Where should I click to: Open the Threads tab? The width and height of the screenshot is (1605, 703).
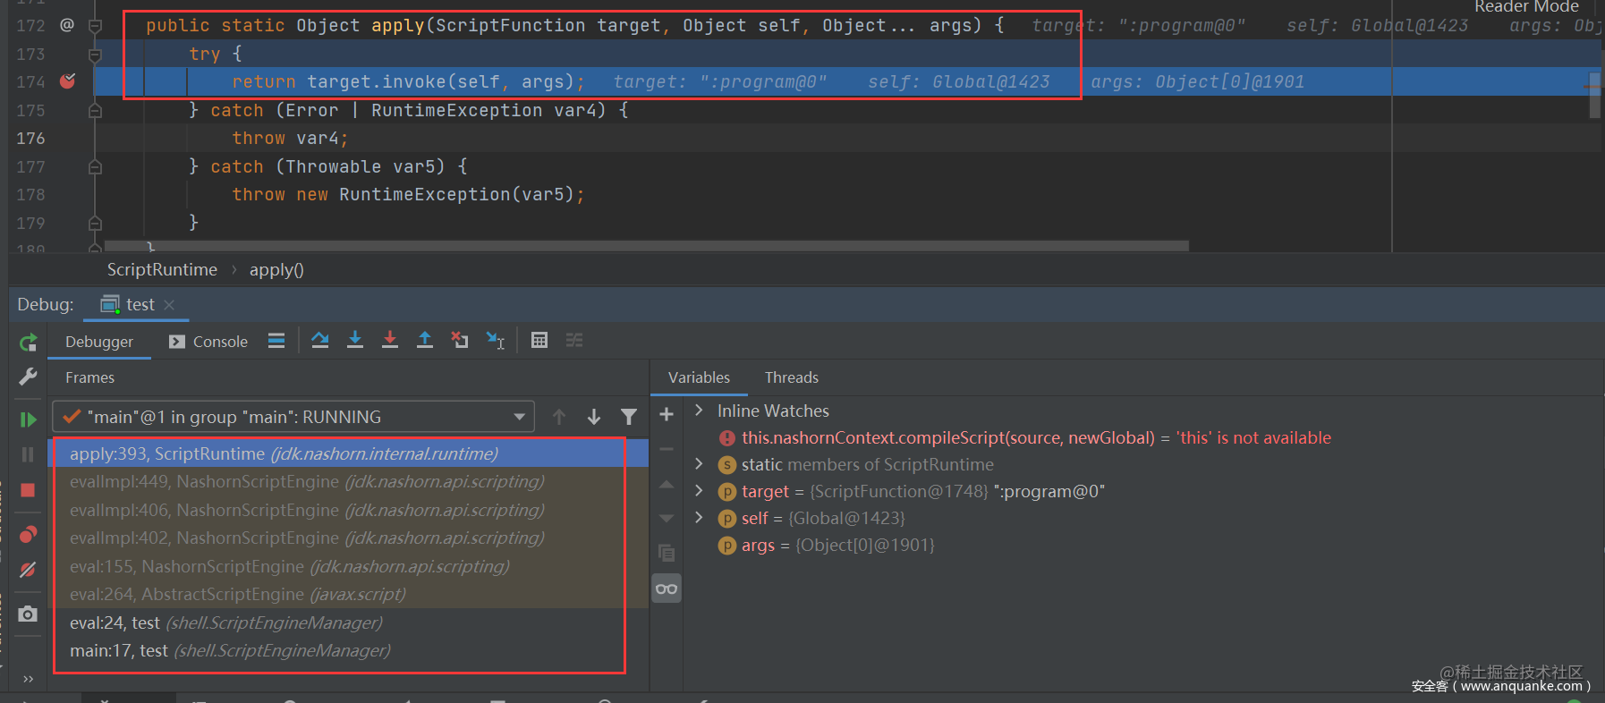click(792, 377)
